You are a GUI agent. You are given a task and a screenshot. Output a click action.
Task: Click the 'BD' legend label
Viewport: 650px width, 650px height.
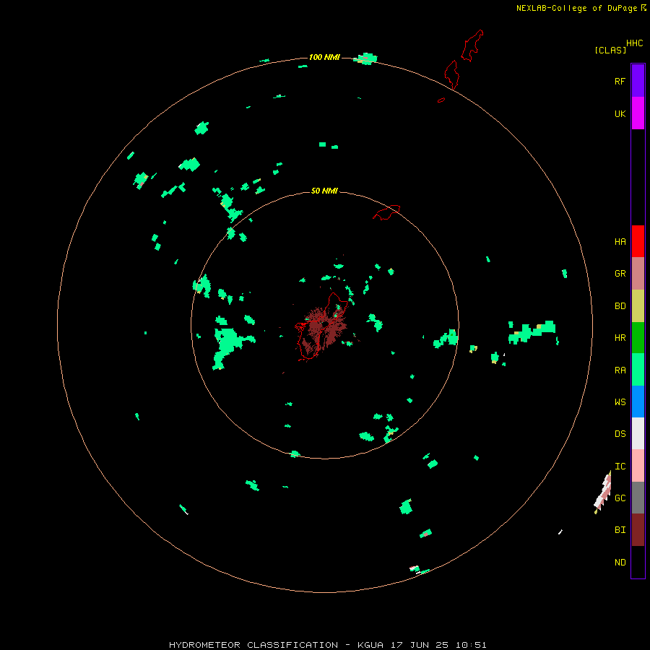620,306
